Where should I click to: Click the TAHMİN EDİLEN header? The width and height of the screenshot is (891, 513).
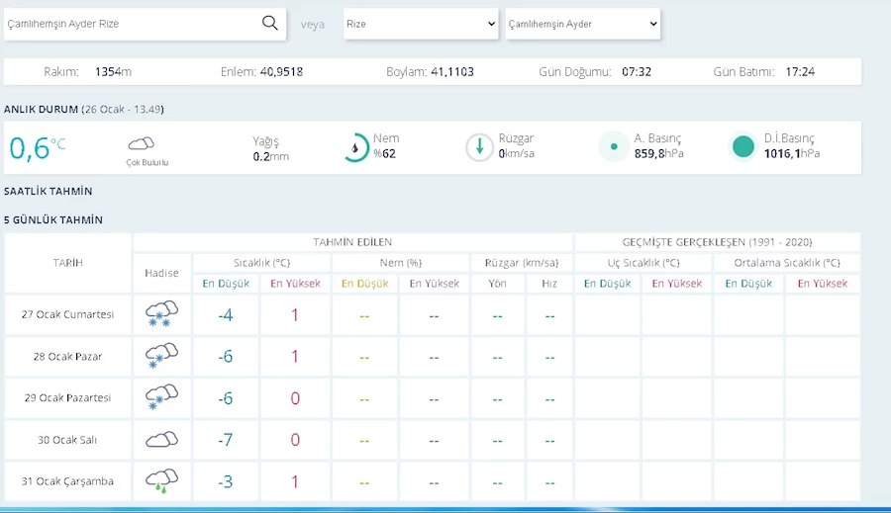352,242
